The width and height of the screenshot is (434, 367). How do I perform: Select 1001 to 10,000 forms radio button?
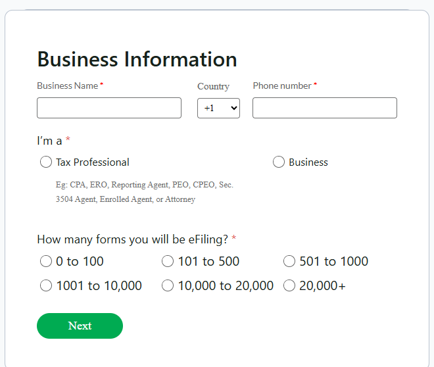point(46,285)
